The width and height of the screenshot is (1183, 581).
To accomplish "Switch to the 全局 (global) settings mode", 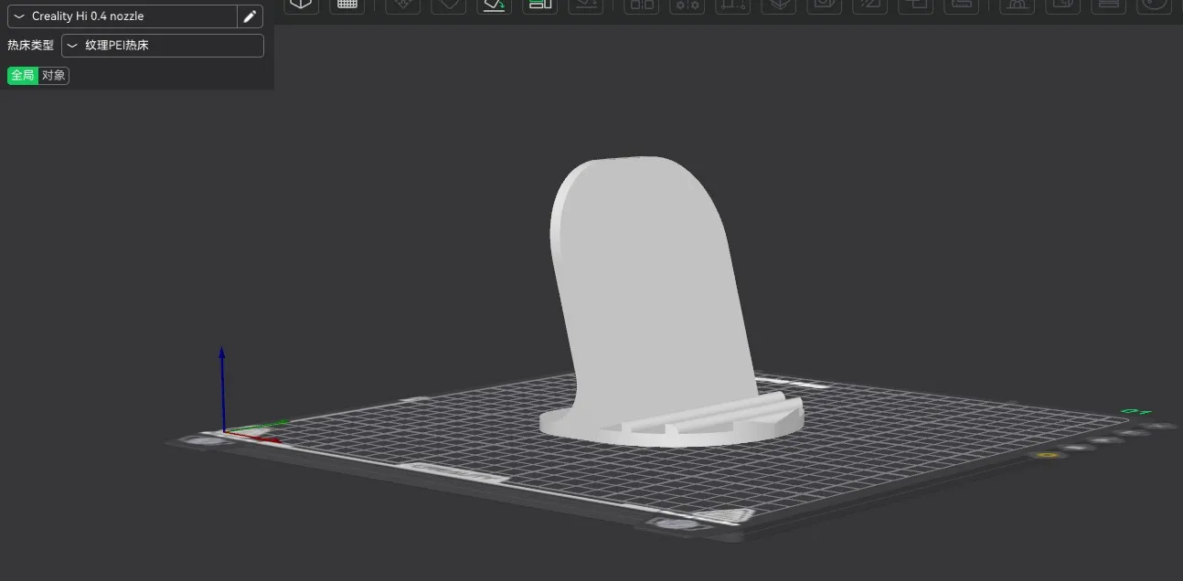I will click(x=23, y=76).
